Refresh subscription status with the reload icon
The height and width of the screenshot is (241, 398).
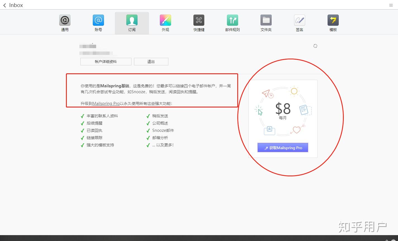[315, 46]
